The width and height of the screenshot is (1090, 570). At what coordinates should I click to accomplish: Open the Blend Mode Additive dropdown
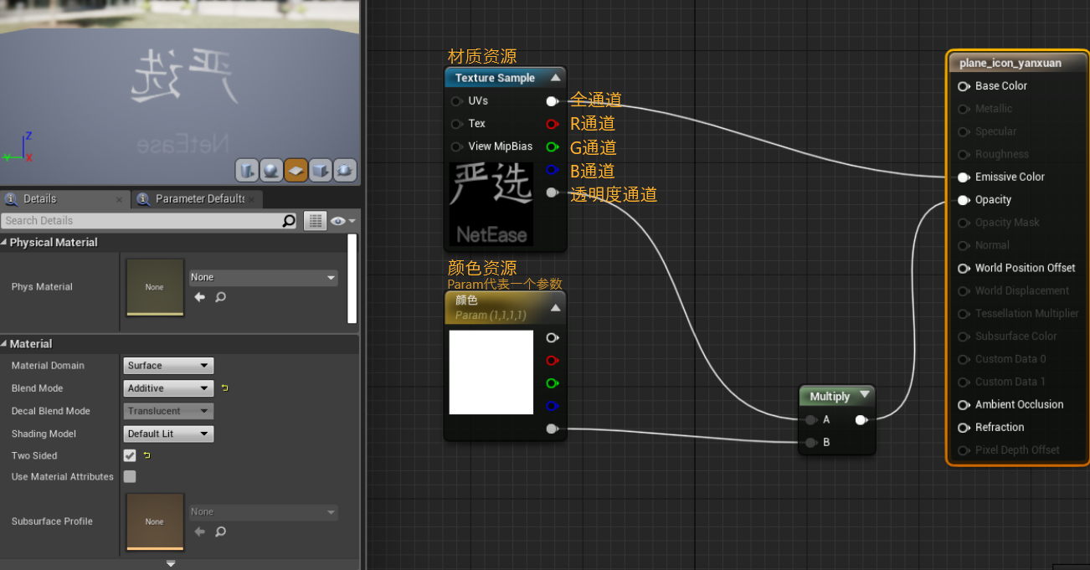[167, 388]
